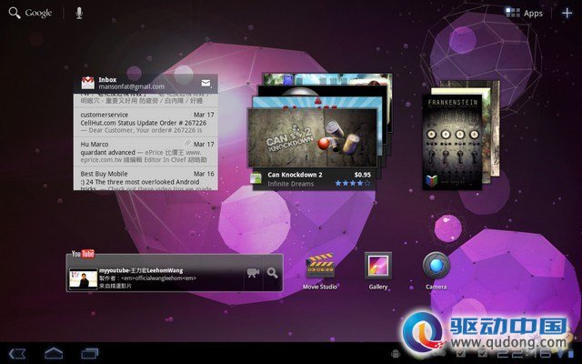Screen dimensions: 582x364
Task: Tap the Back navigation button
Action: tap(17, 354)
